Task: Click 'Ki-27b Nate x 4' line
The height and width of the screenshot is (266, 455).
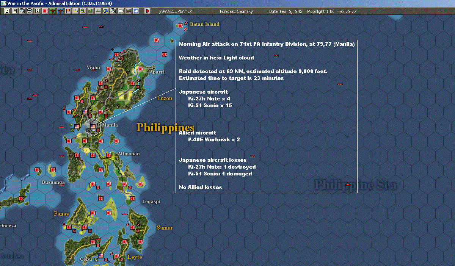Action: (209, 99)
